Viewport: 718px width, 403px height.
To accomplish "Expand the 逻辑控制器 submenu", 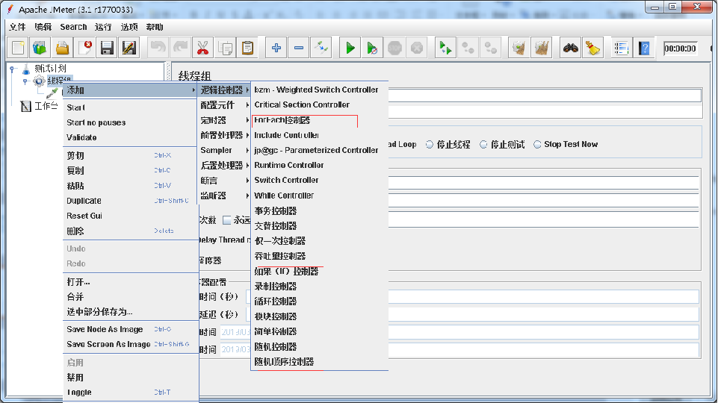I will click(x=224, y=90).
